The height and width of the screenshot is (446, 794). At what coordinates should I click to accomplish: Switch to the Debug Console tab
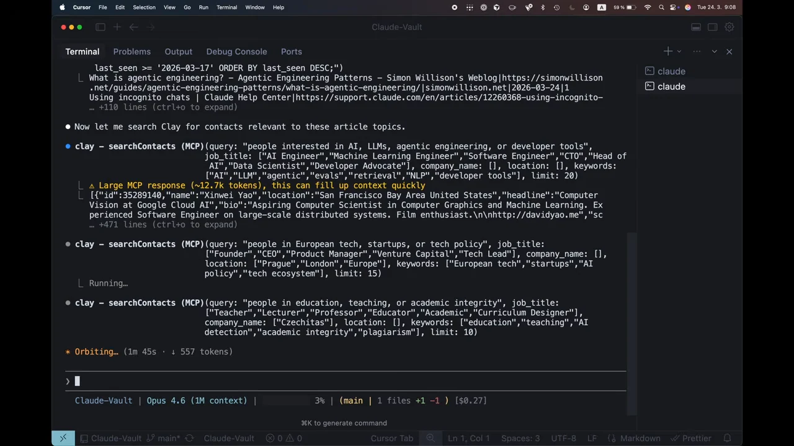point(236,51)
